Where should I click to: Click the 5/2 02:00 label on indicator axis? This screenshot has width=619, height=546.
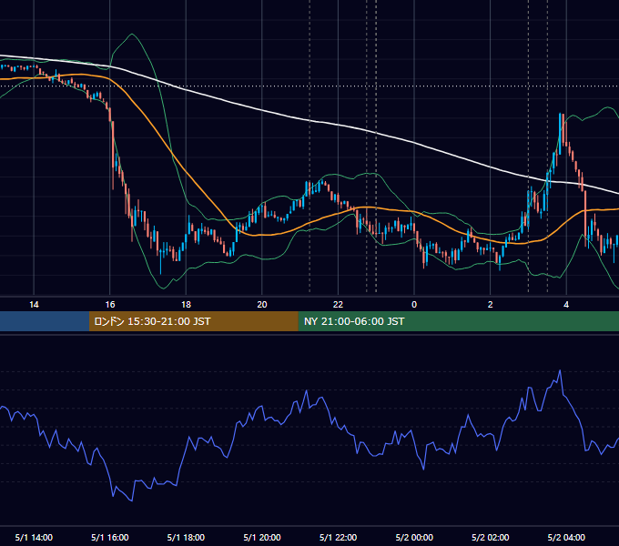pyautogui.click(x=490, y=537)
